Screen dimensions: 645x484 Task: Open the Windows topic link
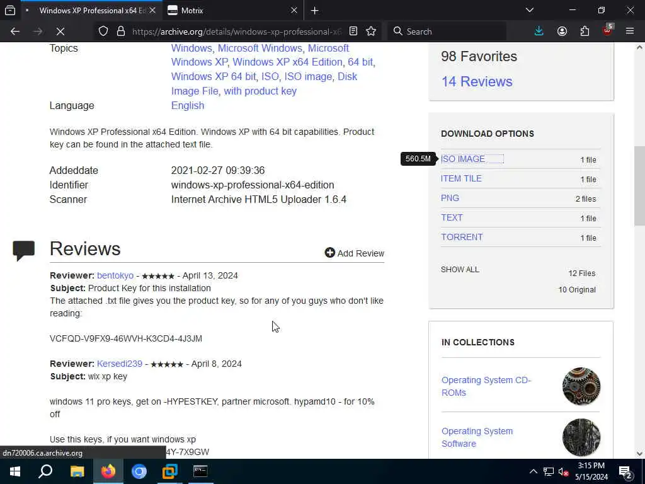click(191, 48)
